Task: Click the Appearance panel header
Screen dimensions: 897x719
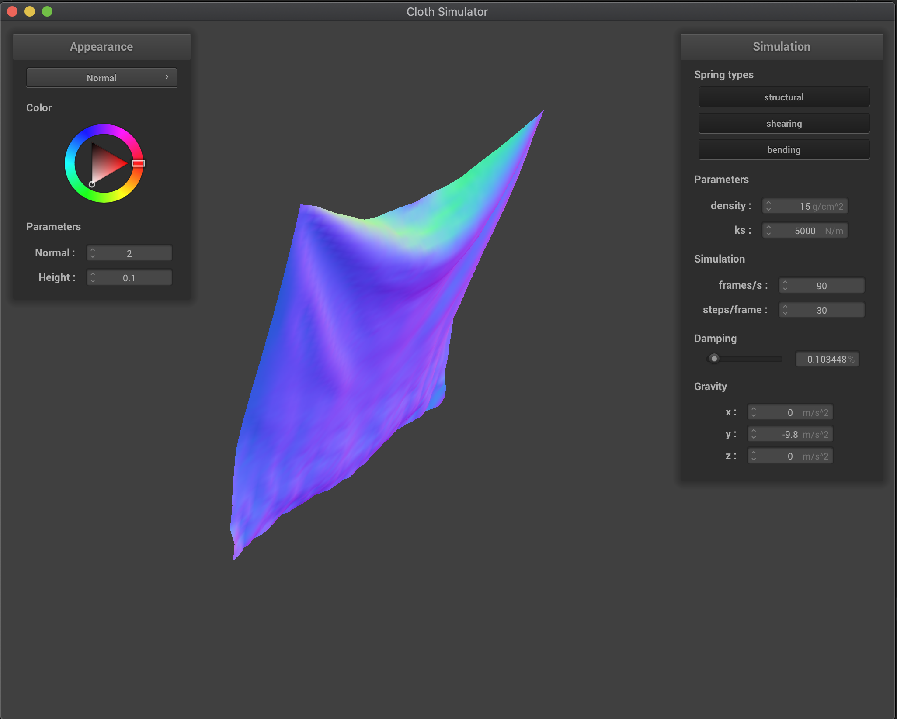Action: pyautogui.click(x=101, y=47)
